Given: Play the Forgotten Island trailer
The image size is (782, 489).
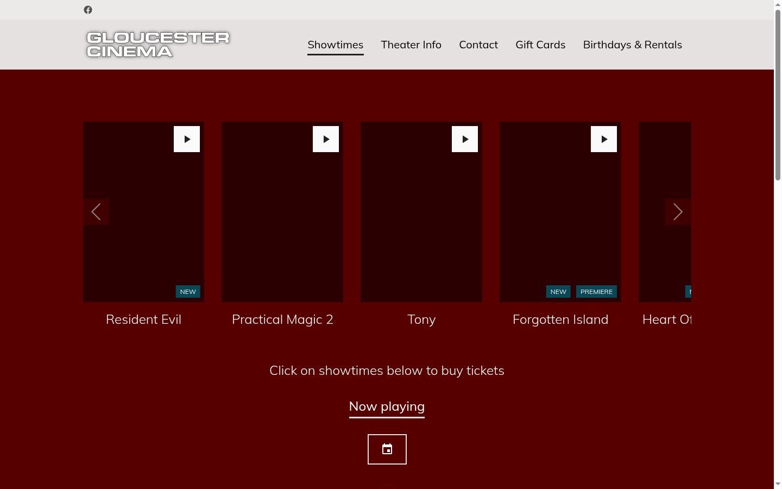Looking at the screenshot, I should pos(604,139).
